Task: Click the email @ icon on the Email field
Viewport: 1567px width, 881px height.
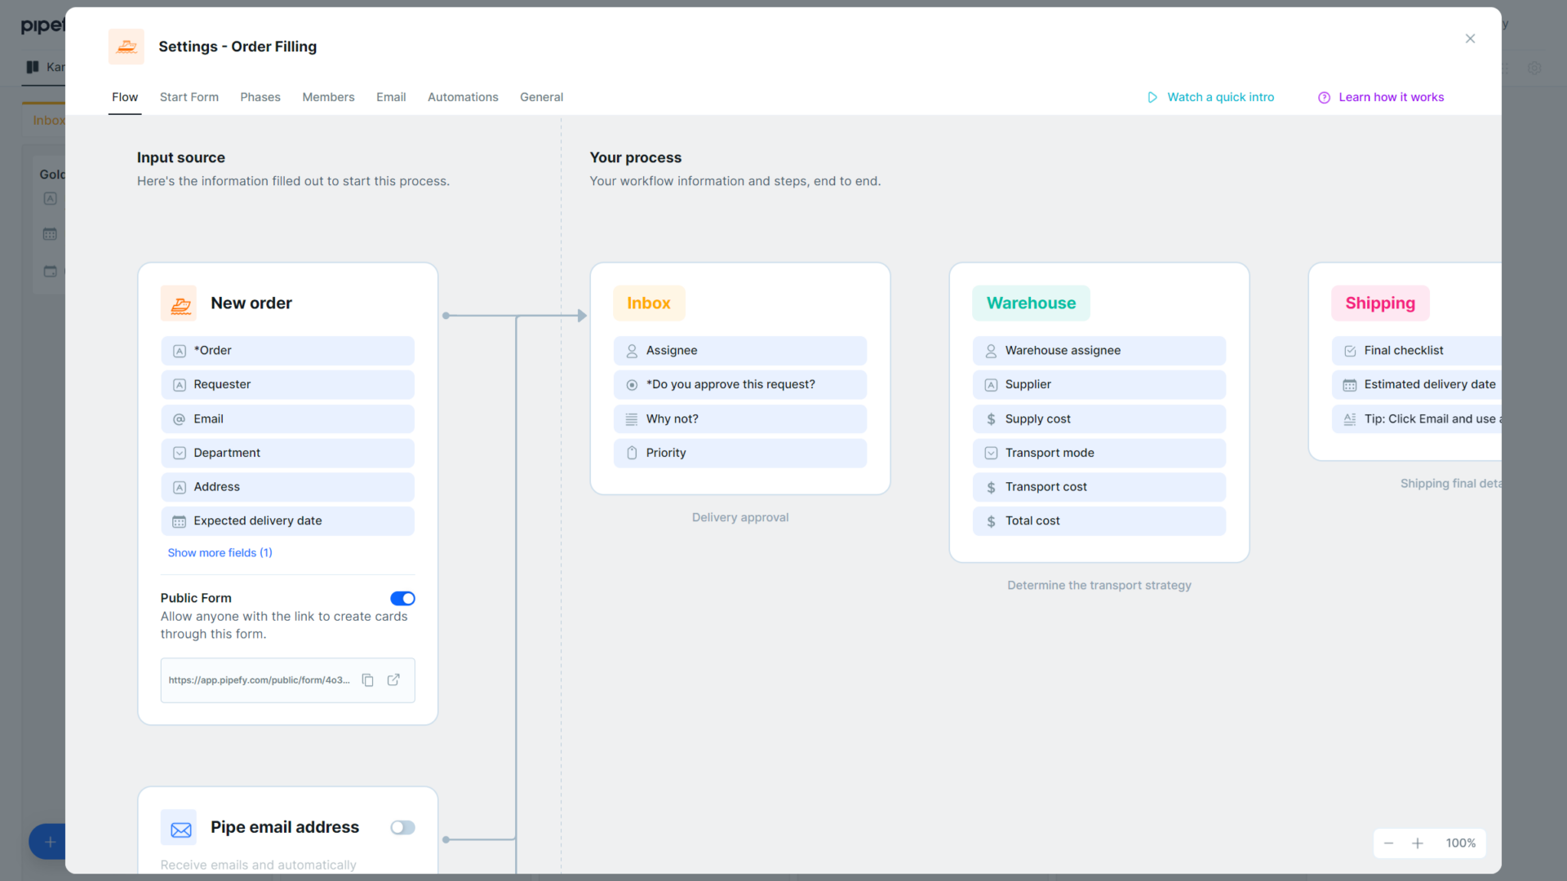Action: tap(180, 418)
